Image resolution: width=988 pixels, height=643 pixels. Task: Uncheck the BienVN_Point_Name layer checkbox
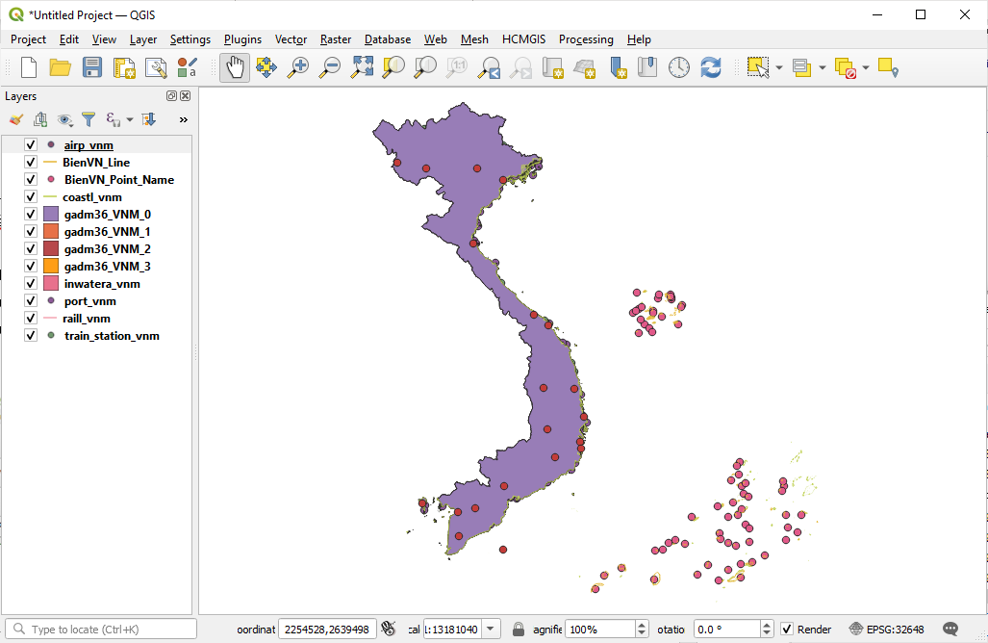pos(30,180)
